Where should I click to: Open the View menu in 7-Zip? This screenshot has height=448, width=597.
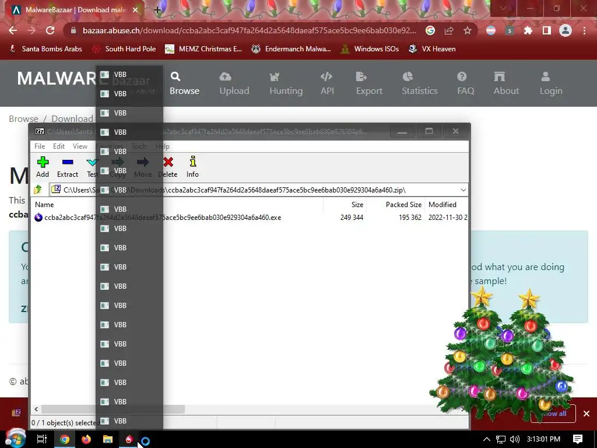tap(80, 146)
